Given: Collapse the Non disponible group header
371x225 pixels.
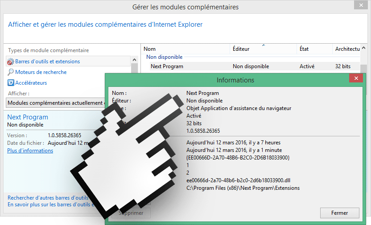Looking at the screenshot, I should point(164,57).
